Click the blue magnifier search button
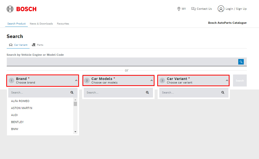 241,62
